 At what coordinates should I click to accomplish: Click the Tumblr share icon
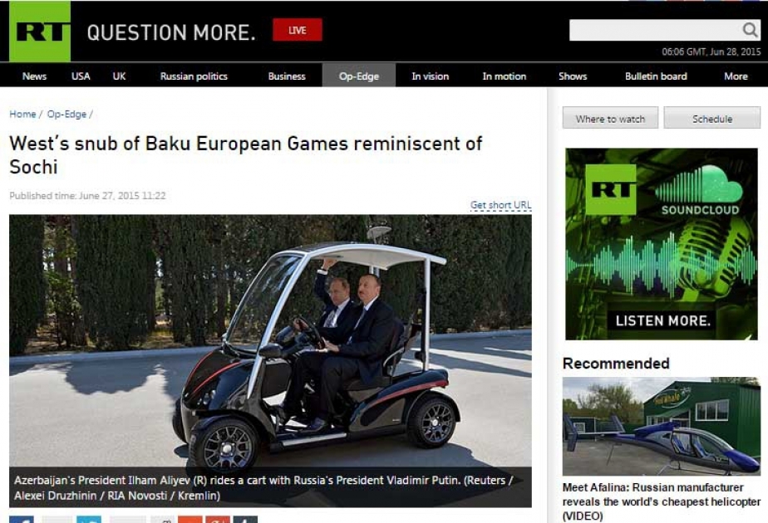245,520
